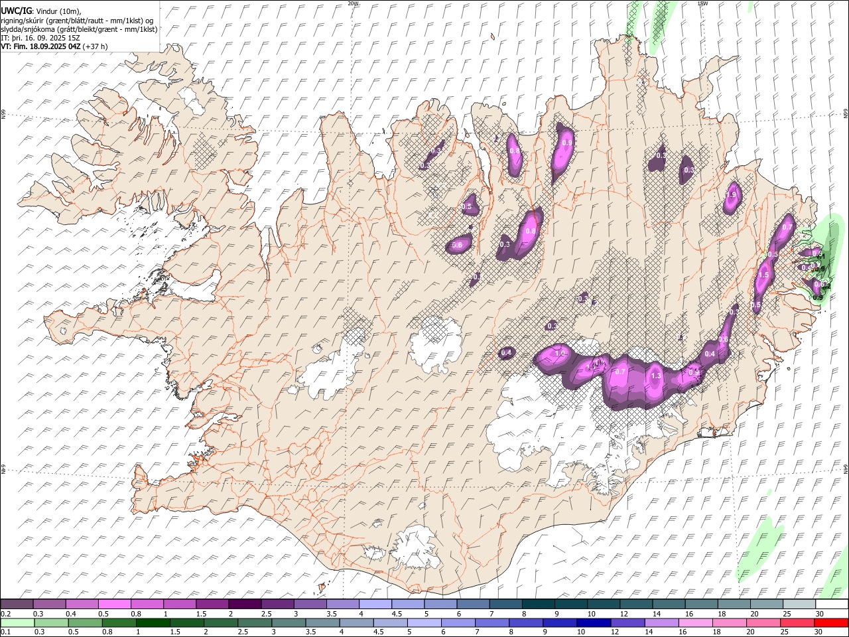This screenshot has width=849, height=637.
Task: Click the '0.2' label on the snow scale
Action: [x=5, y=614]
